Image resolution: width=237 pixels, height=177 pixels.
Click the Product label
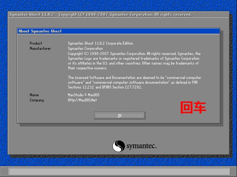[x=36, y=44]
